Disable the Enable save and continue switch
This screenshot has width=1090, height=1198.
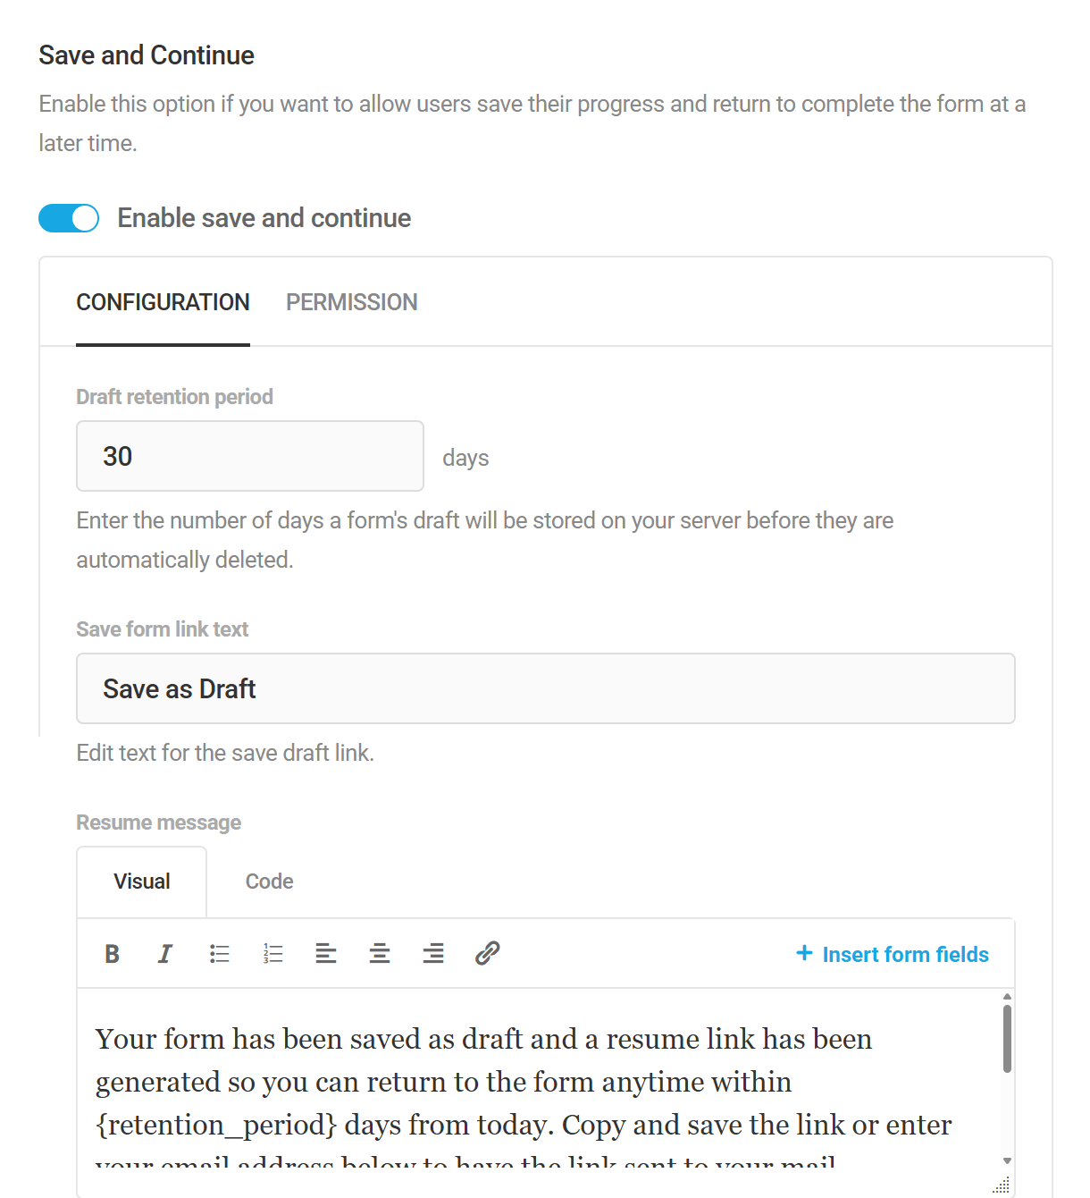(69, 218)
